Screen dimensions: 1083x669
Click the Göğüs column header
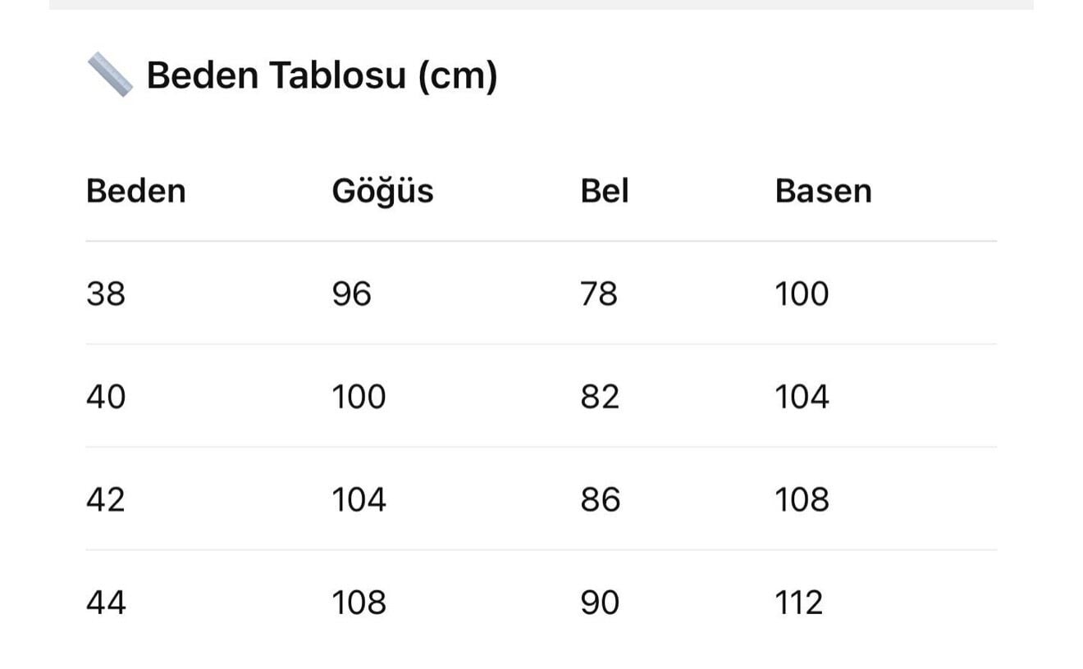pos(382,192)
